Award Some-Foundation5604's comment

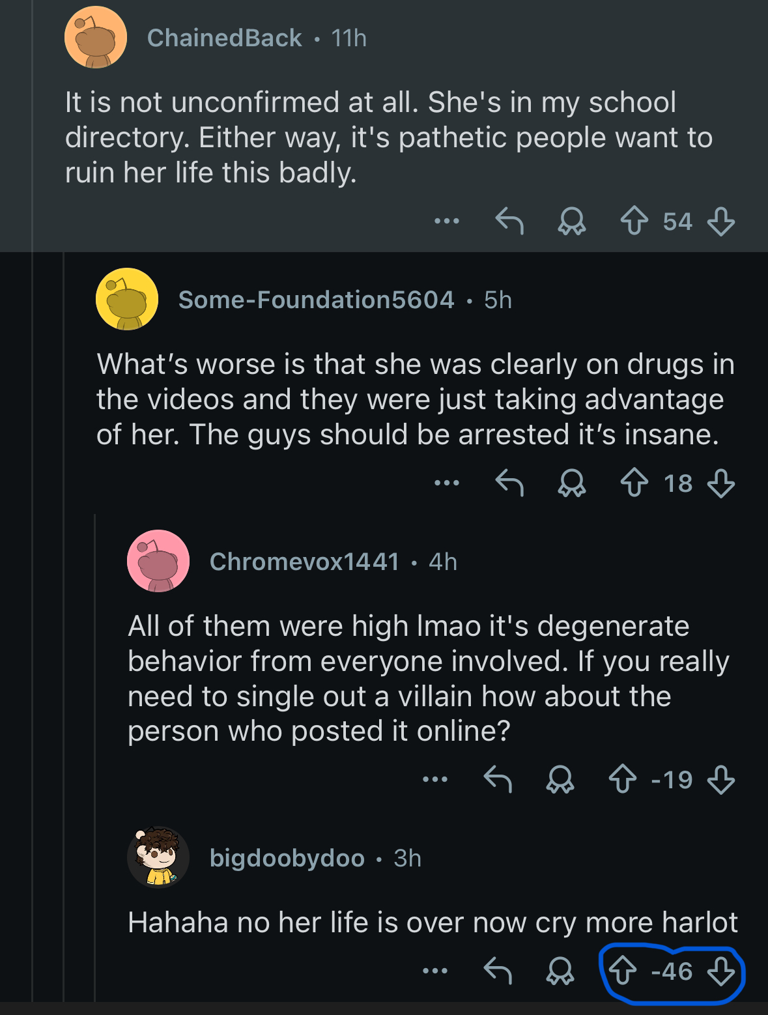click(572, 483)
